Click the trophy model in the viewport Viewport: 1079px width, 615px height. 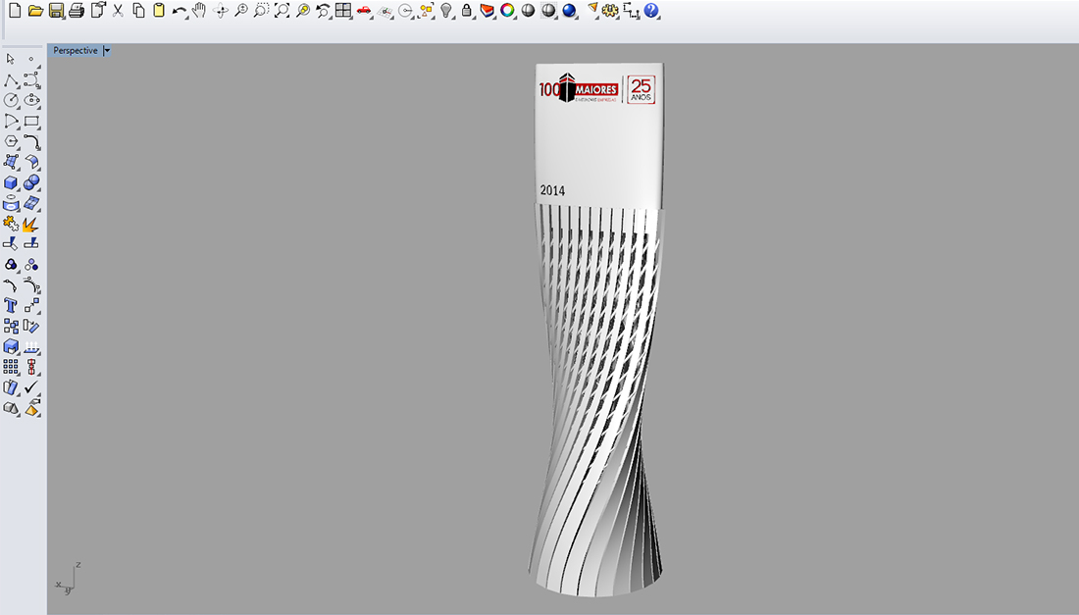(x=598, y=392)
